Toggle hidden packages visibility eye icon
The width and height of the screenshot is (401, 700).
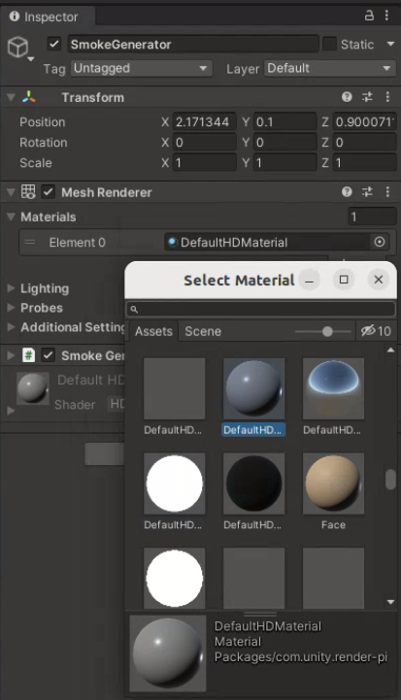368,331
